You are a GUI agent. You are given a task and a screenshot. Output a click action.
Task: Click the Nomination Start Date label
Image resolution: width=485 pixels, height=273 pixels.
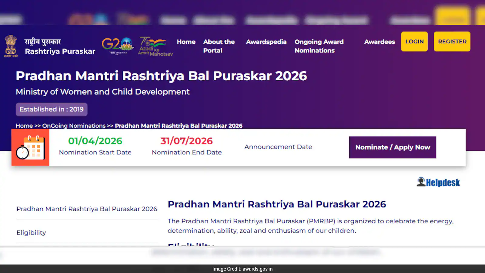95,152
